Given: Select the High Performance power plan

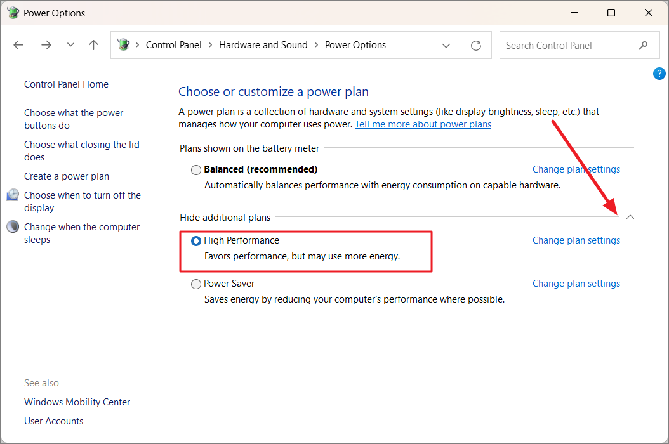Looking at the screenshot, I should (195, 240).
